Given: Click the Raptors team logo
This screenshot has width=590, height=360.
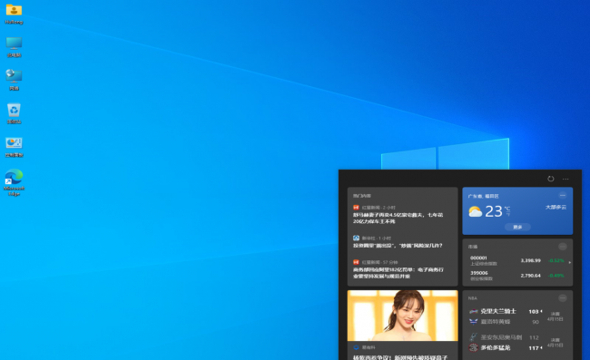Looking at the screenshot, I should (473, 348).
